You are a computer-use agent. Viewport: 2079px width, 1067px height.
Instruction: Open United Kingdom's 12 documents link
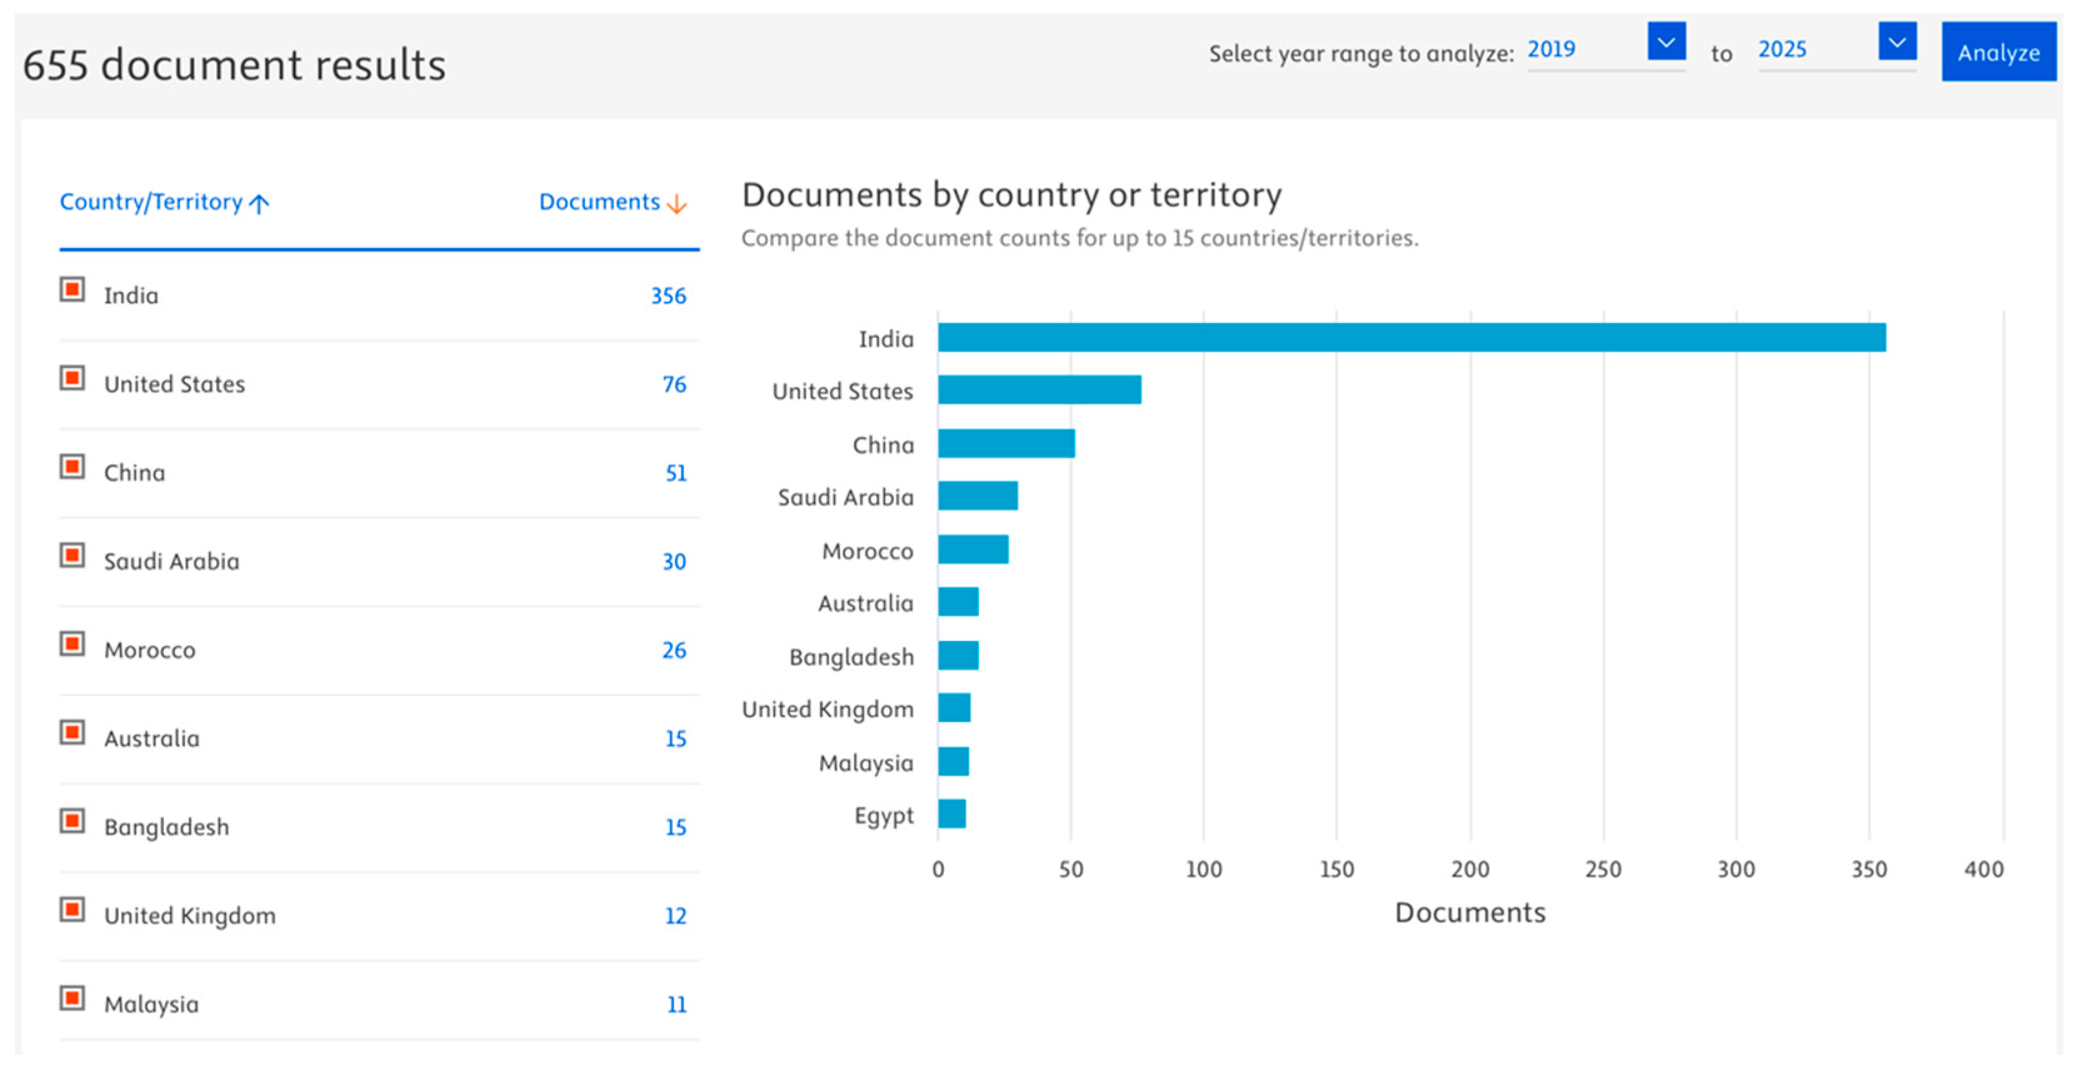pos(676,916)
